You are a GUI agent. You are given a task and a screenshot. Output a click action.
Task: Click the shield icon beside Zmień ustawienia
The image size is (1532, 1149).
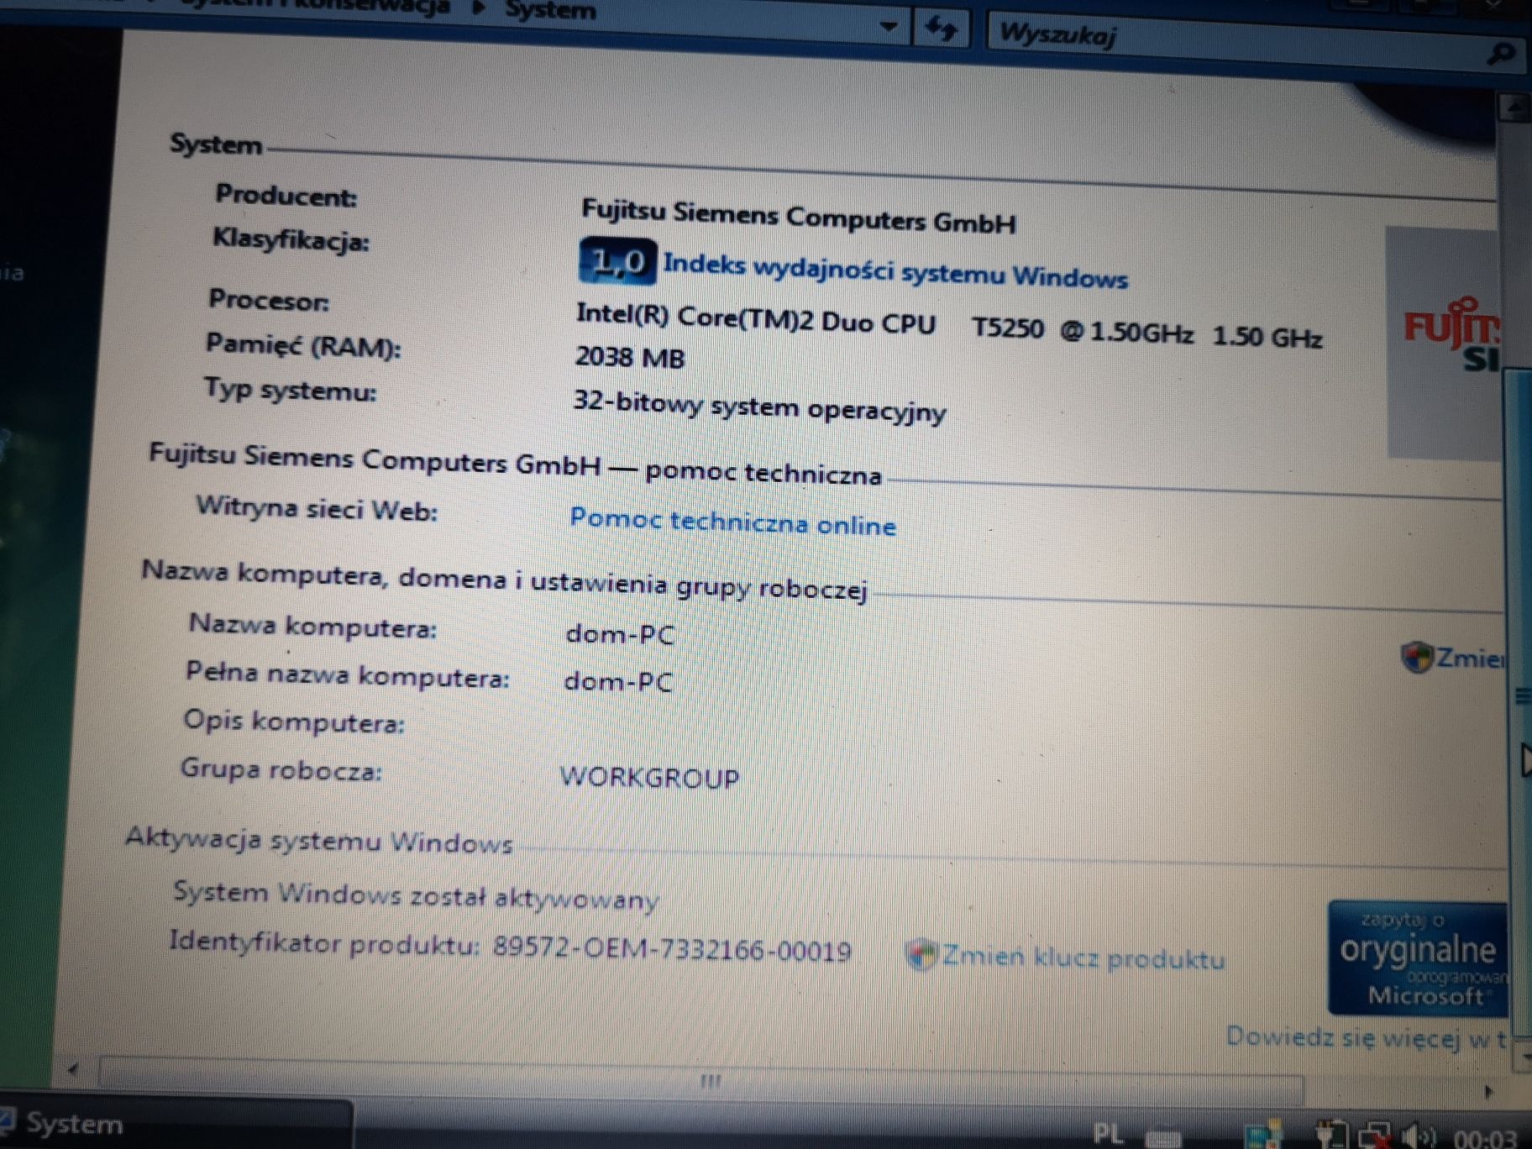1416,656
